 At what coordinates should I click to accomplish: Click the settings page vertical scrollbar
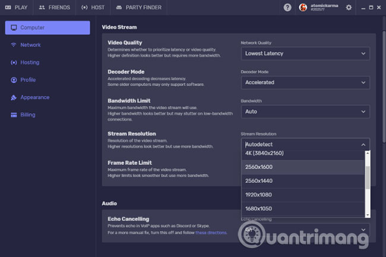click(x=384, y=86)
